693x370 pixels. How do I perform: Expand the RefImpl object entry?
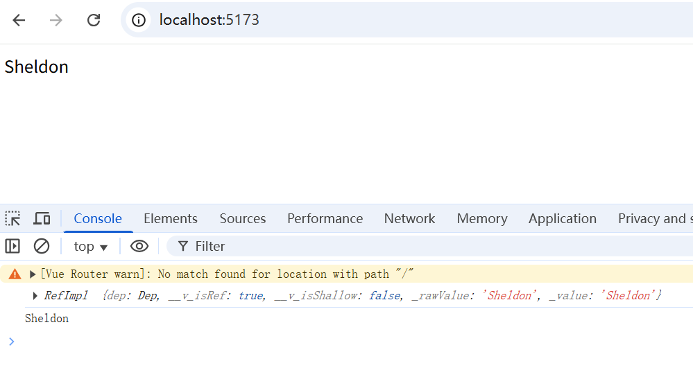35,295
